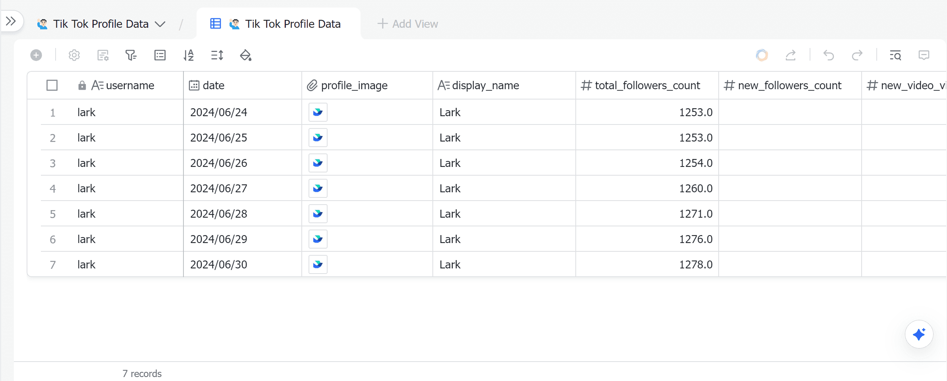Open profile image thumbnail in row 5
The height and width of the screenshot is (381, 947).
318,214
